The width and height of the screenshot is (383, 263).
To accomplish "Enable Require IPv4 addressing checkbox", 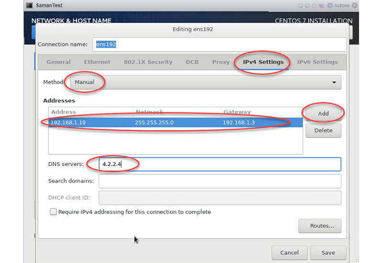I will 53,212.
